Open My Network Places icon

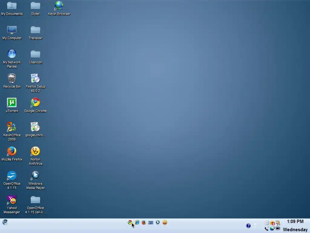coord(12,59)
